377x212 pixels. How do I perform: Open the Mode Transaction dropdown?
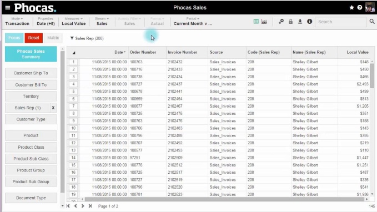(x=17, y=21)
